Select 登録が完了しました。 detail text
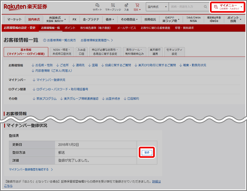Screen dimensions: 247x191 tap(74, 160)
